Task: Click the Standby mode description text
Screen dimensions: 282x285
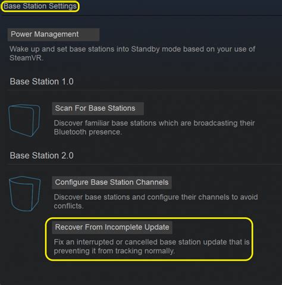Action: 132,54
